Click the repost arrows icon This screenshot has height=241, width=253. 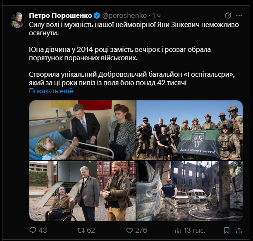81,230
